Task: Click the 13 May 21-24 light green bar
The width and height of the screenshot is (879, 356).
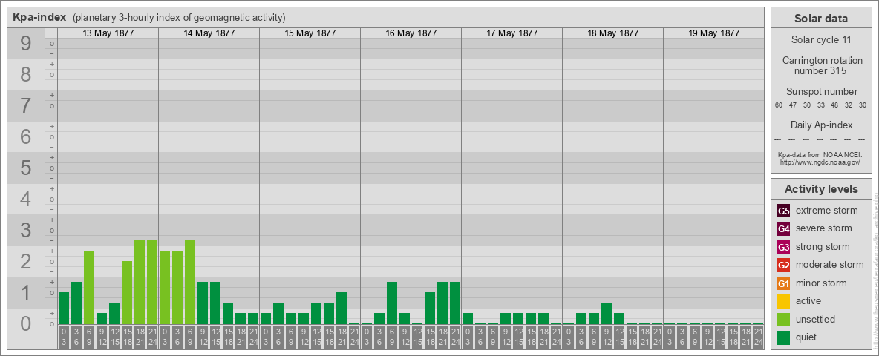Action: point(152,282)
